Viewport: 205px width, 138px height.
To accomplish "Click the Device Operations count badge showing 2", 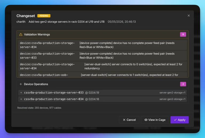I will (x=183, y=84).
